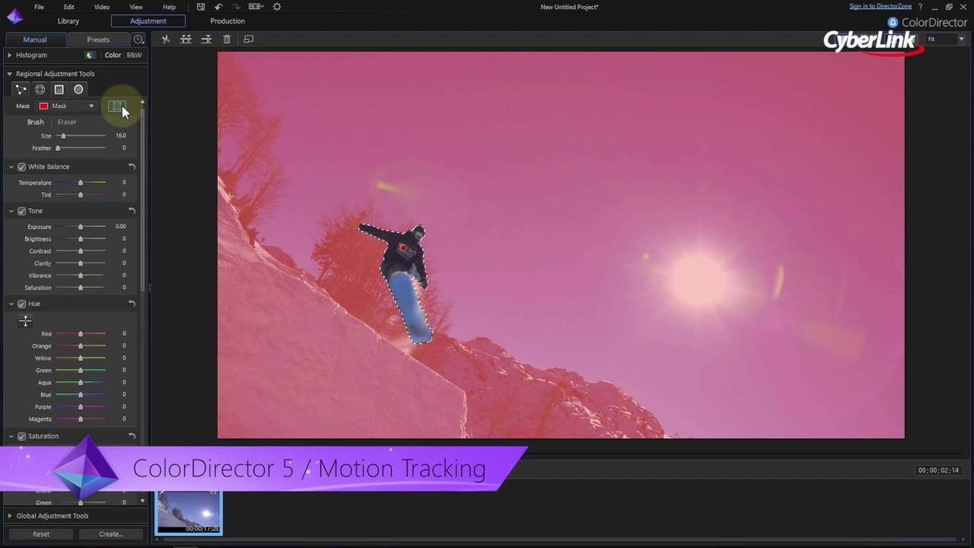974x548 pixels.
Task: Open the View menu
Action: (x=136, y=7)
